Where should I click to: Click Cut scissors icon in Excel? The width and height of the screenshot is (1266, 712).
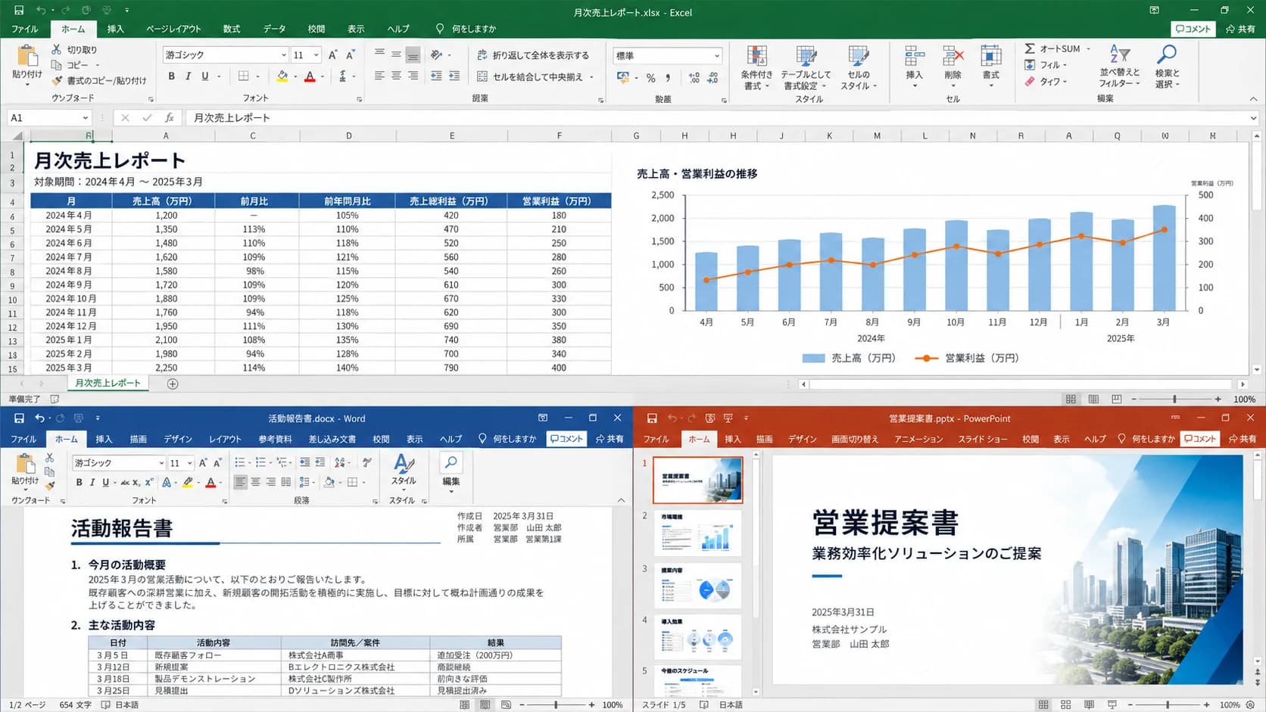coord(57,49)
